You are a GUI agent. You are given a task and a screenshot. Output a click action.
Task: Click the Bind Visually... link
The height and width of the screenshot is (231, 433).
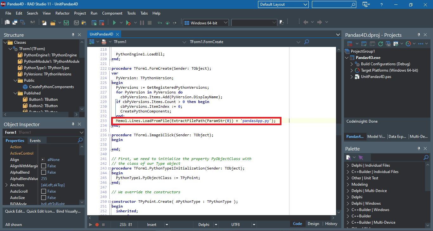pyautogui.click(x=68, y=211)
